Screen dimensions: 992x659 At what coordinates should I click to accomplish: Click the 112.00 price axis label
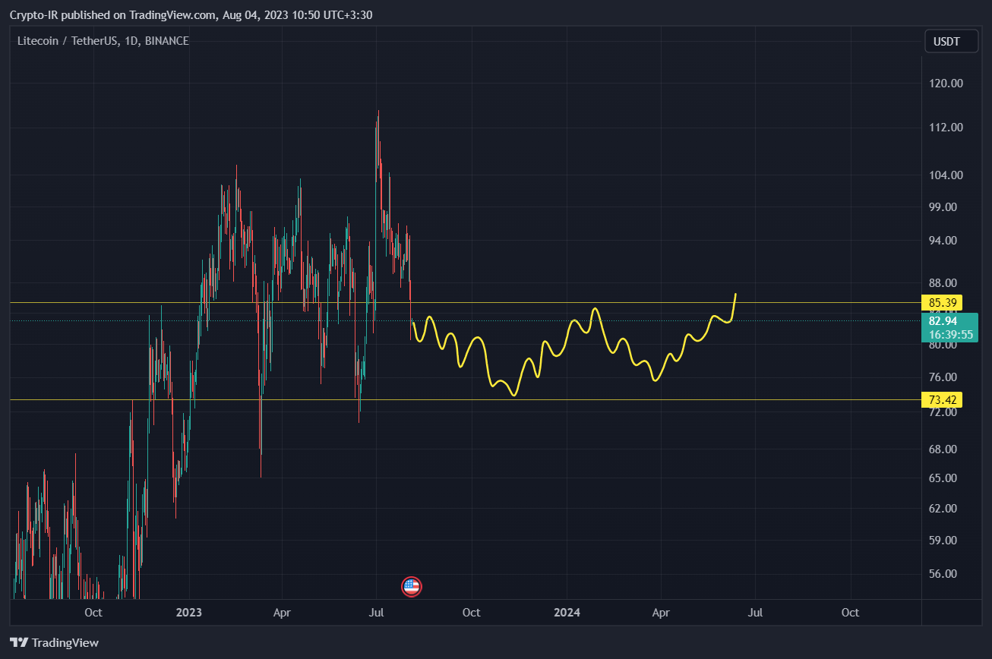click(x=946, y=128)
